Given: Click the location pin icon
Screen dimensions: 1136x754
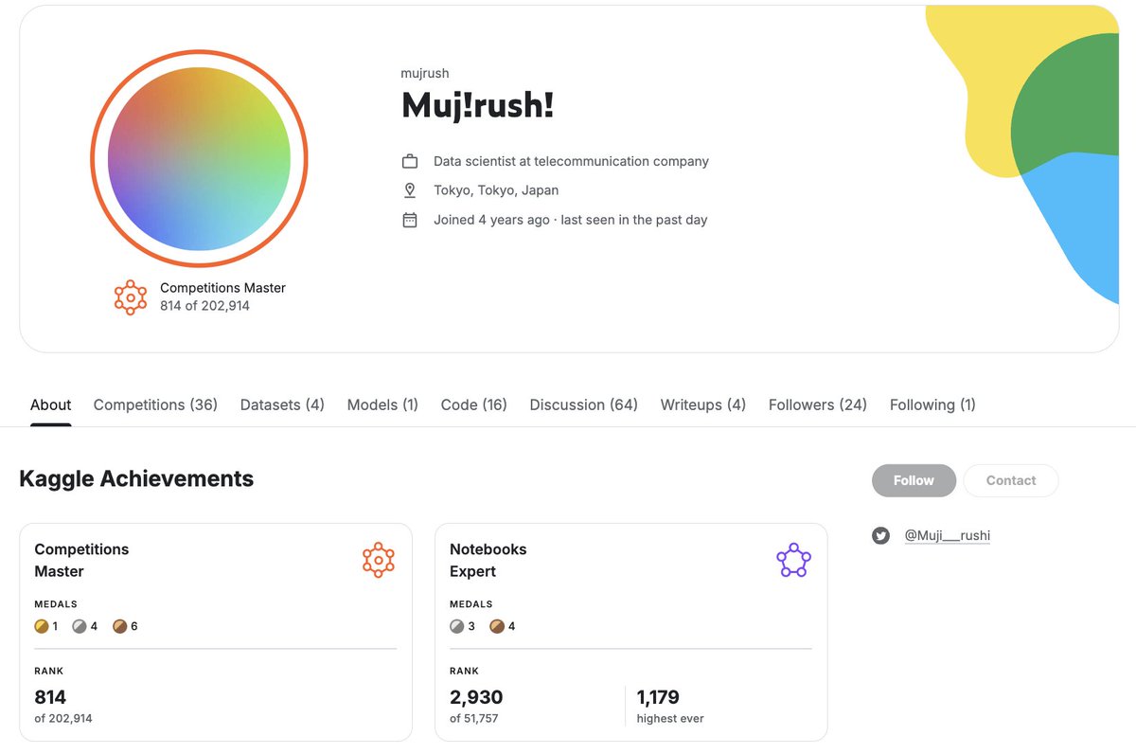Looking at the screenshot, I should [x=410, y=190].
